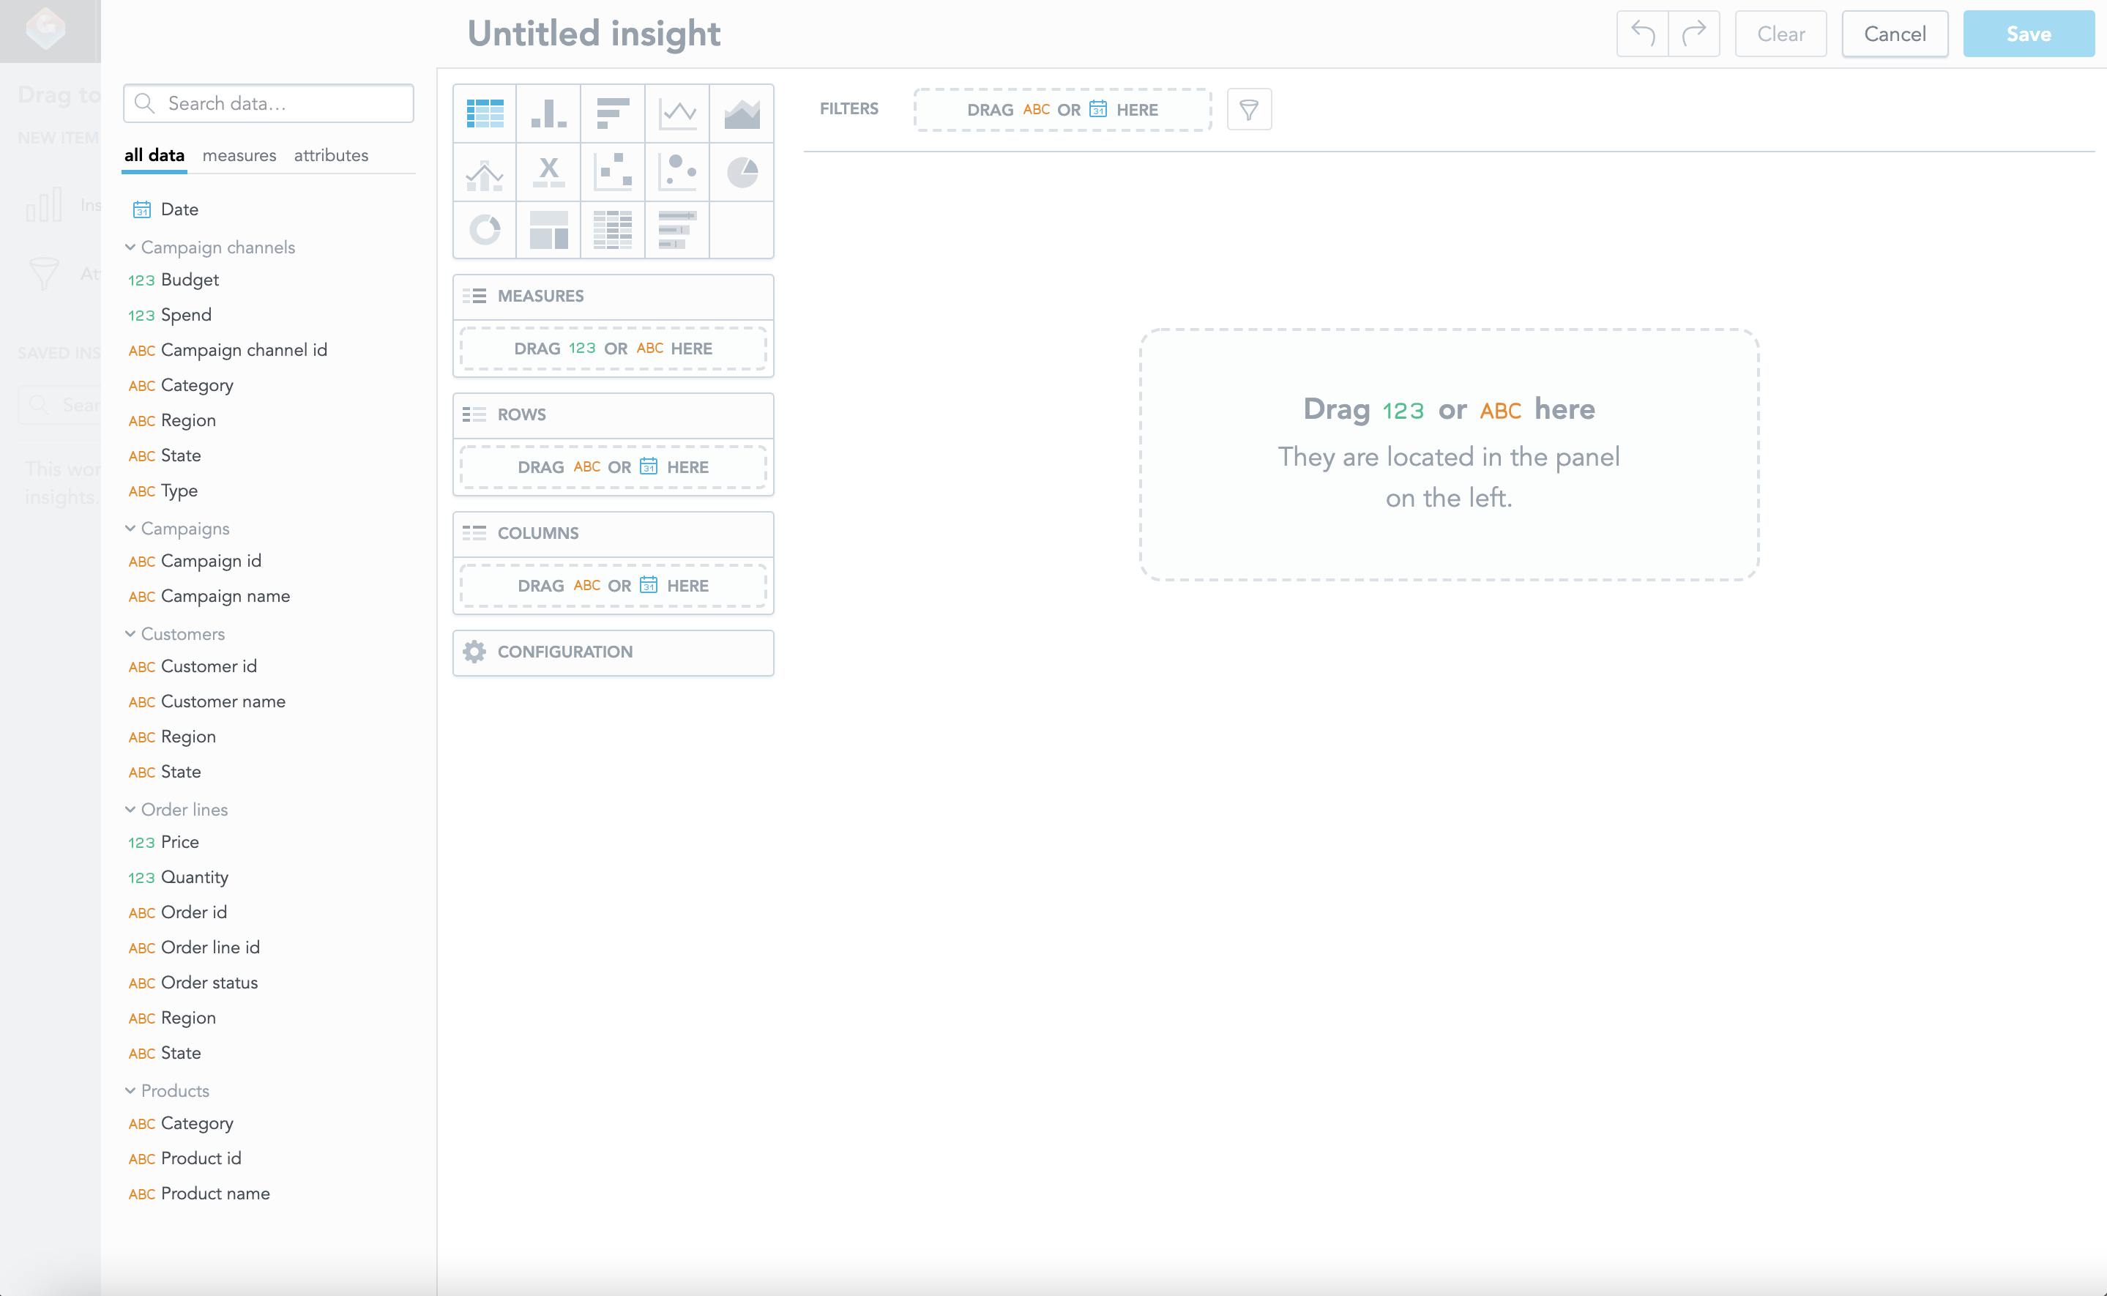Collapse the Measures bucket header
Screen dimensions: 2107x1296
point(613,297)
